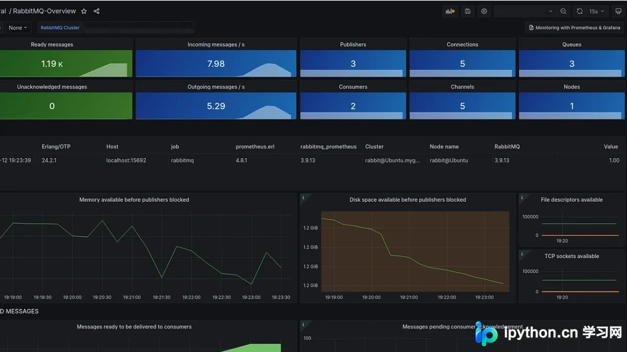The width and height of the screenshot is (627, 352).
Task: Click the rabbit@Ubuntu node name cell
Action: [449, 160]
